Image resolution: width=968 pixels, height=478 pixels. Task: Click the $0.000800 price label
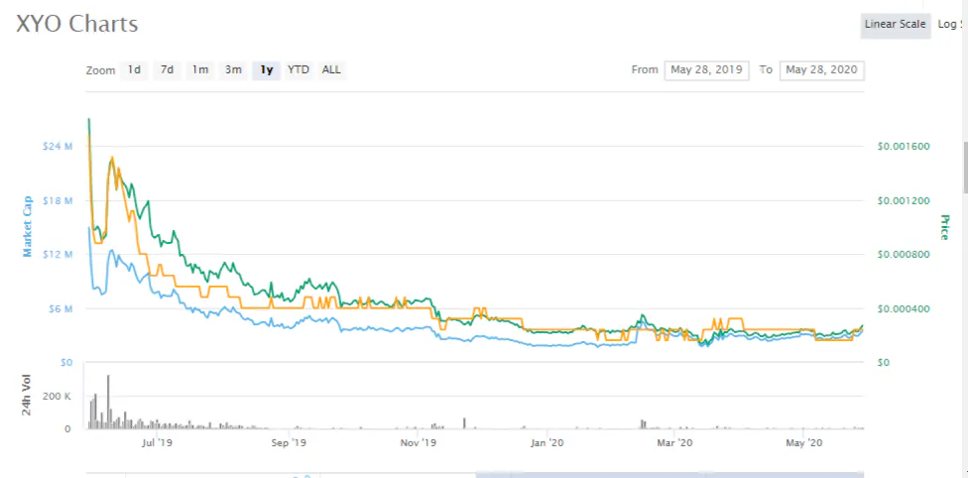[x=904, y=255]
